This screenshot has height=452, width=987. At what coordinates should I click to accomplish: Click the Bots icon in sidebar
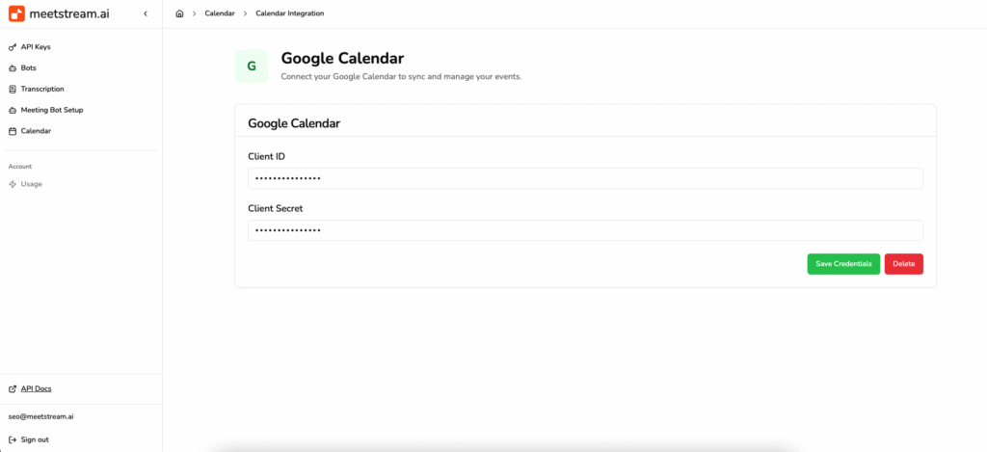coord(13,67)
